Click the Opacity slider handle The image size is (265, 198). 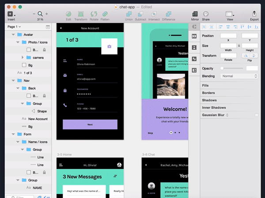click(x=222, y=68)
